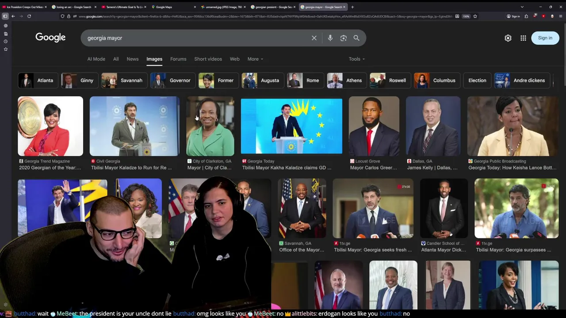Start voice search with the microphone icon
Image resolution: width=566 pixels, height=318 pixels.
click(330, 38)
